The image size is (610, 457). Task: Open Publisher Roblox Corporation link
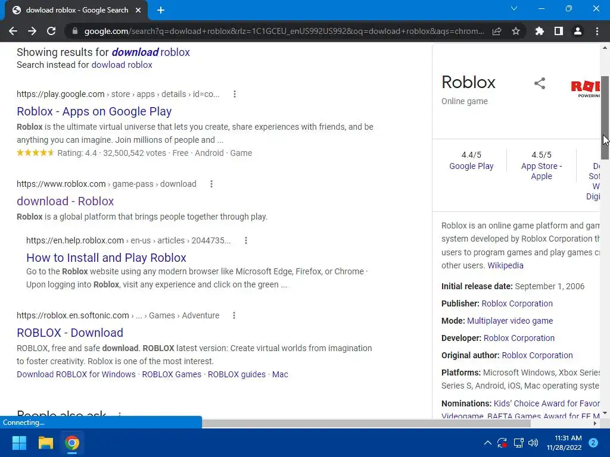pyautogui.click(x=517, y=303)
